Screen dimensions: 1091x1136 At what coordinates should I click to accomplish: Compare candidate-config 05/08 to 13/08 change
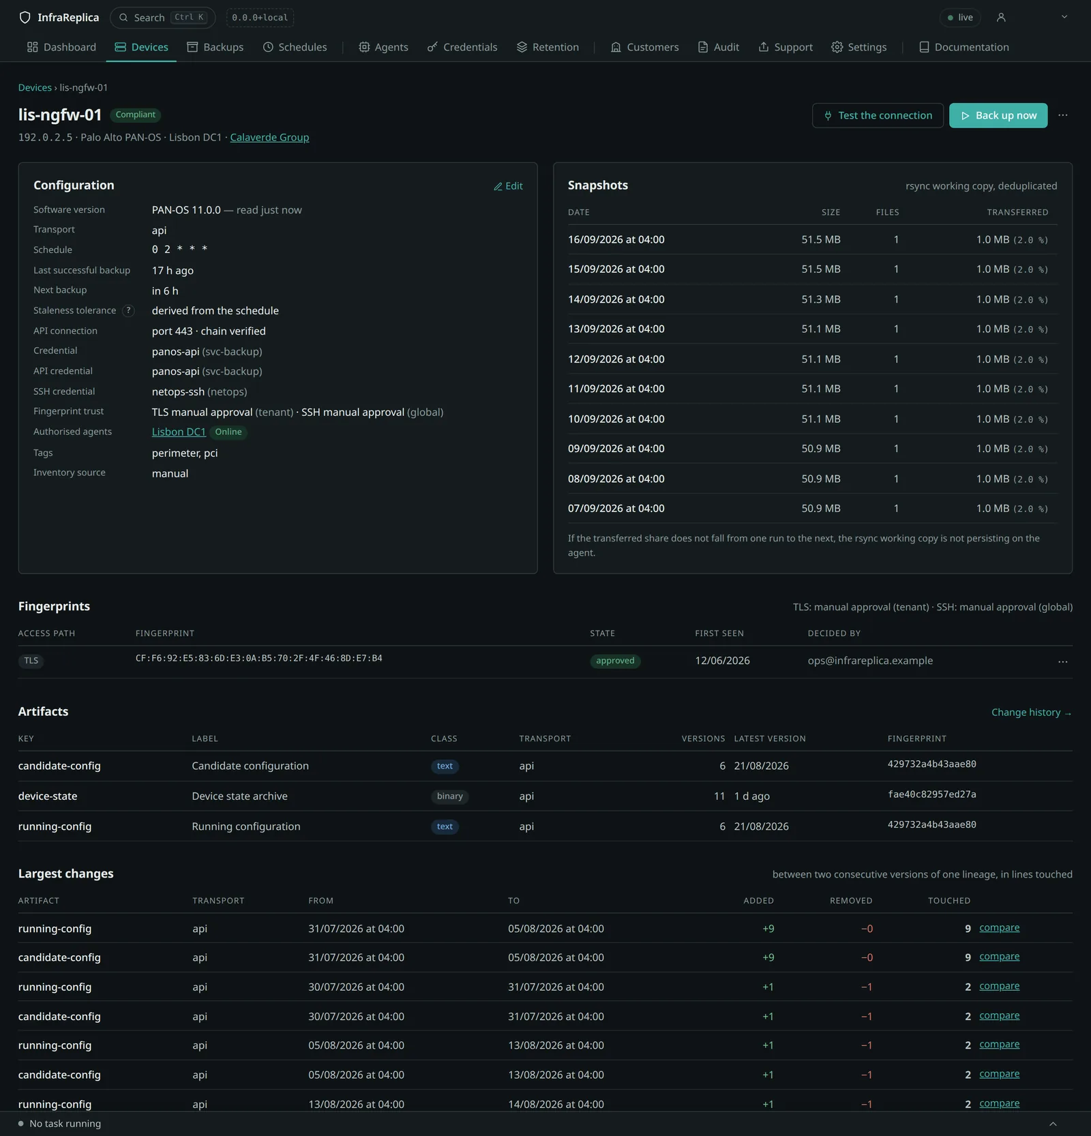(x=1000, y=1074)
